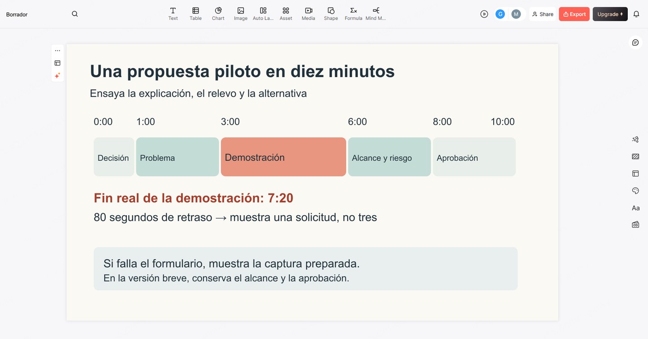Insert a Table from the toolbar
The height and width of the screenshot is (339, 648).
(195, 14)
